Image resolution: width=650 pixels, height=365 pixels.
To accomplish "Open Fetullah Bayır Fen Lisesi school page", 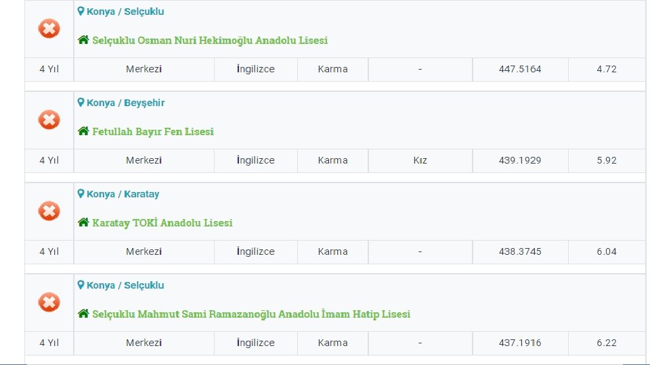I will pyautogui.click(x=153, y=132).
